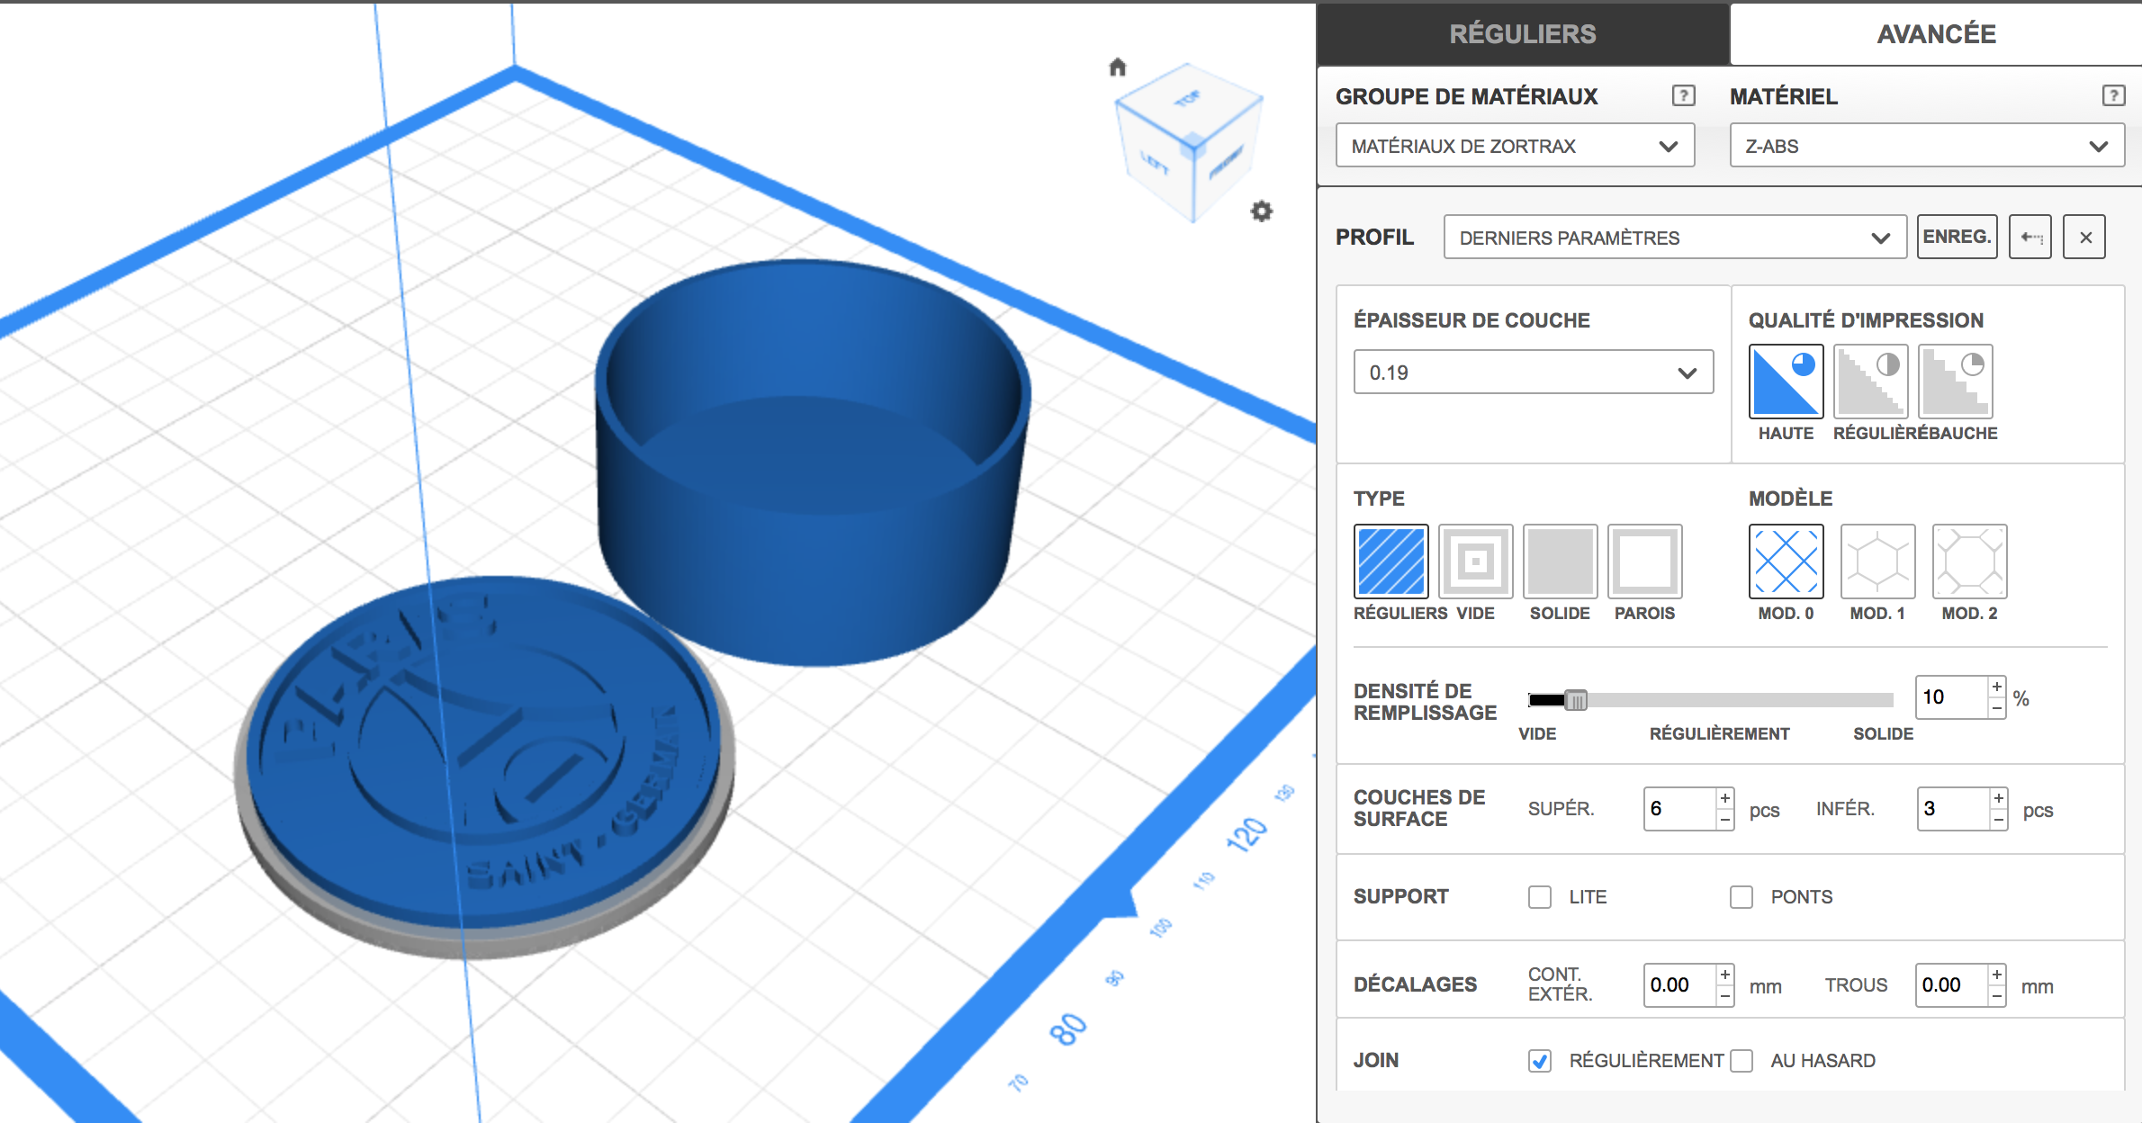
Task: Choose Mod. 0 infill pattern
Action: pyautogui.click(x=1786, y=561)
